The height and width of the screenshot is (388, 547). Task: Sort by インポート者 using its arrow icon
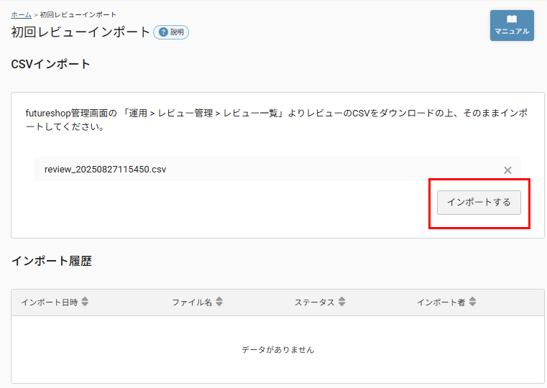pyautogui.click(x=472, y=302)
